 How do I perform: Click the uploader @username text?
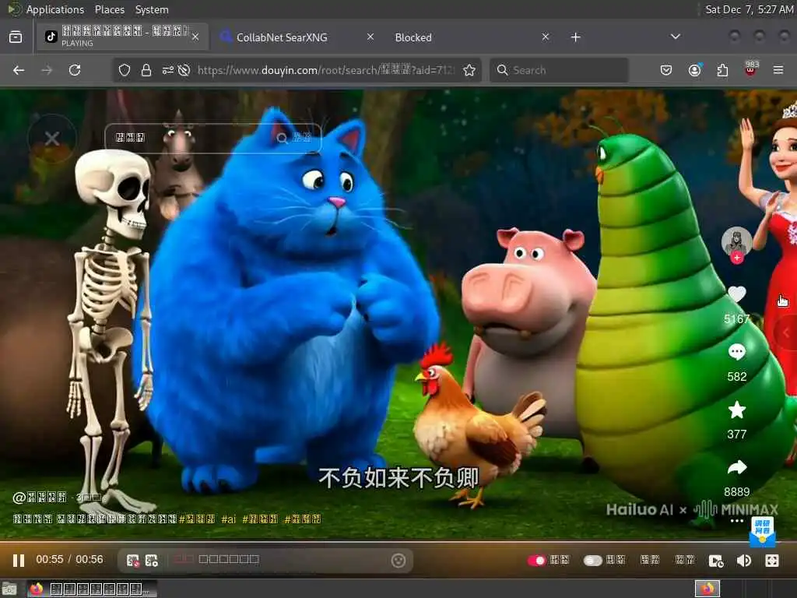click(40, 498)
